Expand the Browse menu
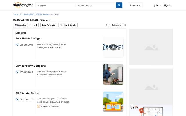 (x=135, y=5)
